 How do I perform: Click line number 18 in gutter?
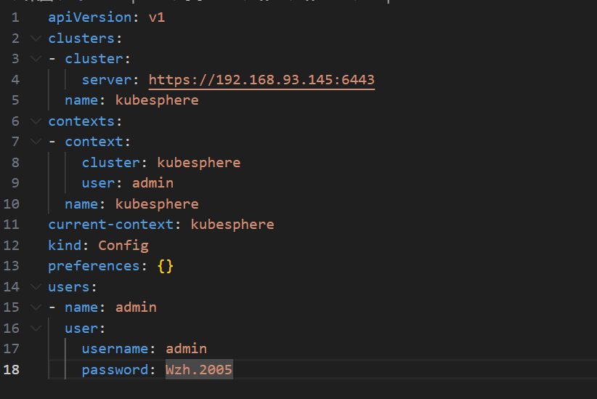pyautogui.click(x=11, y=370)
